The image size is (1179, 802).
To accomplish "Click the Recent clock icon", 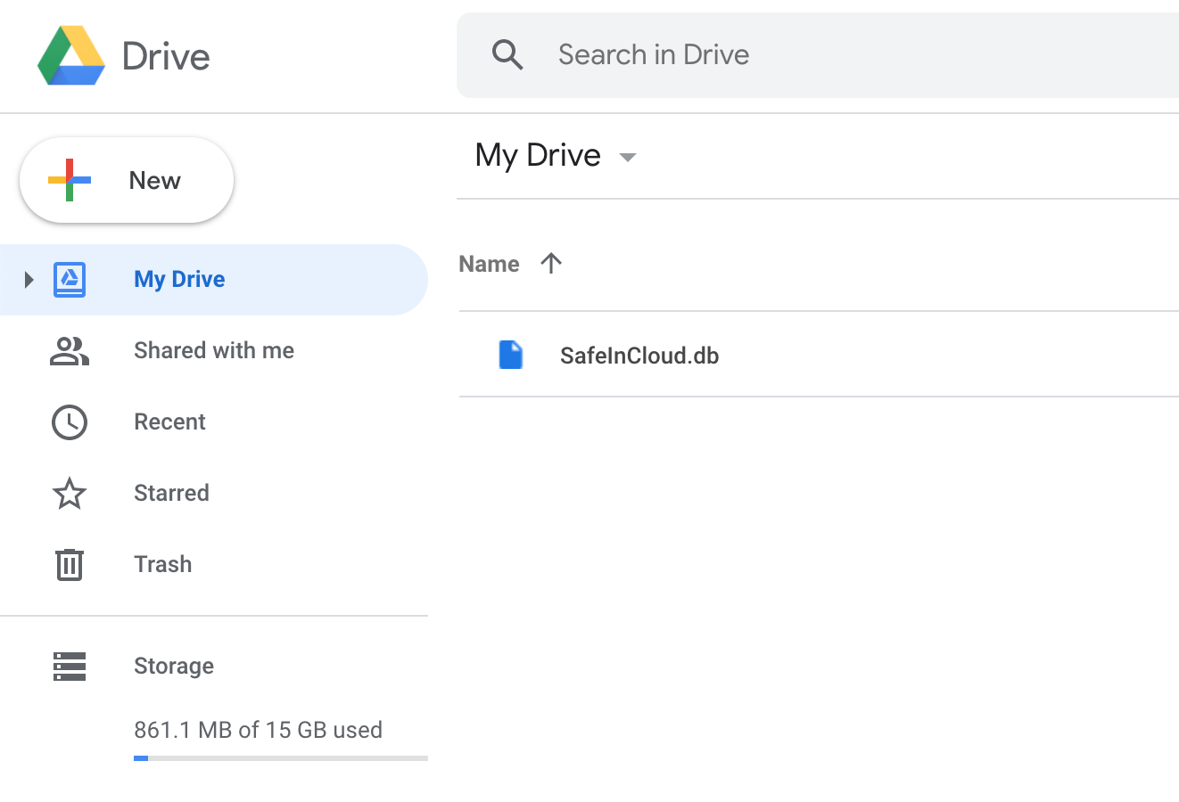I will point(70,422).
